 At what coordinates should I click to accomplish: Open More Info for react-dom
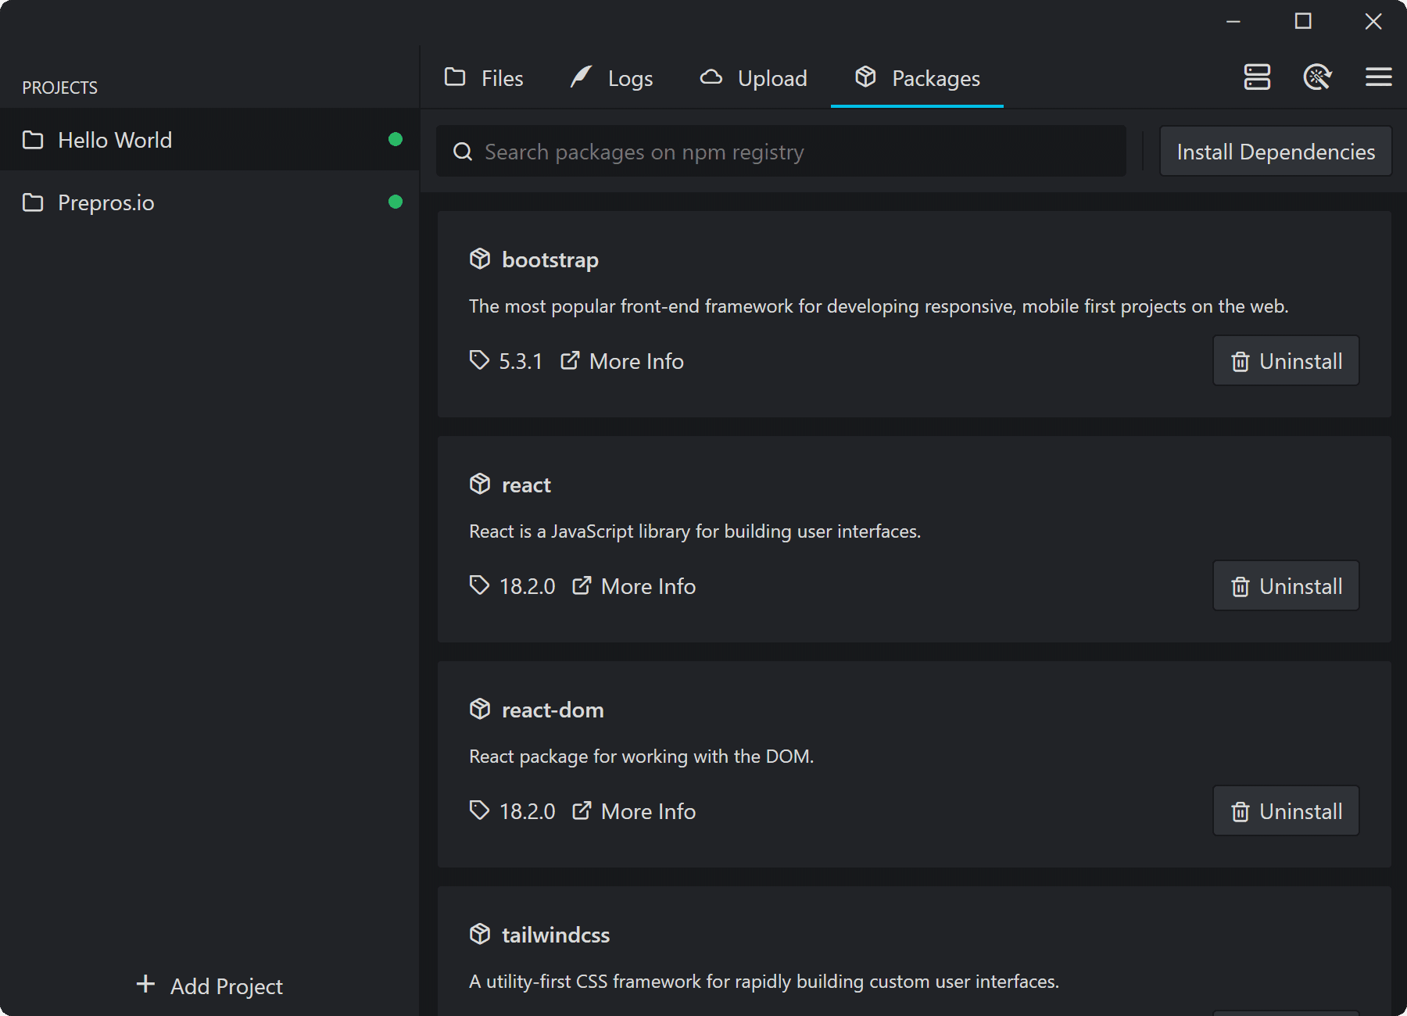pyautogui.click(x=634, y=811)
